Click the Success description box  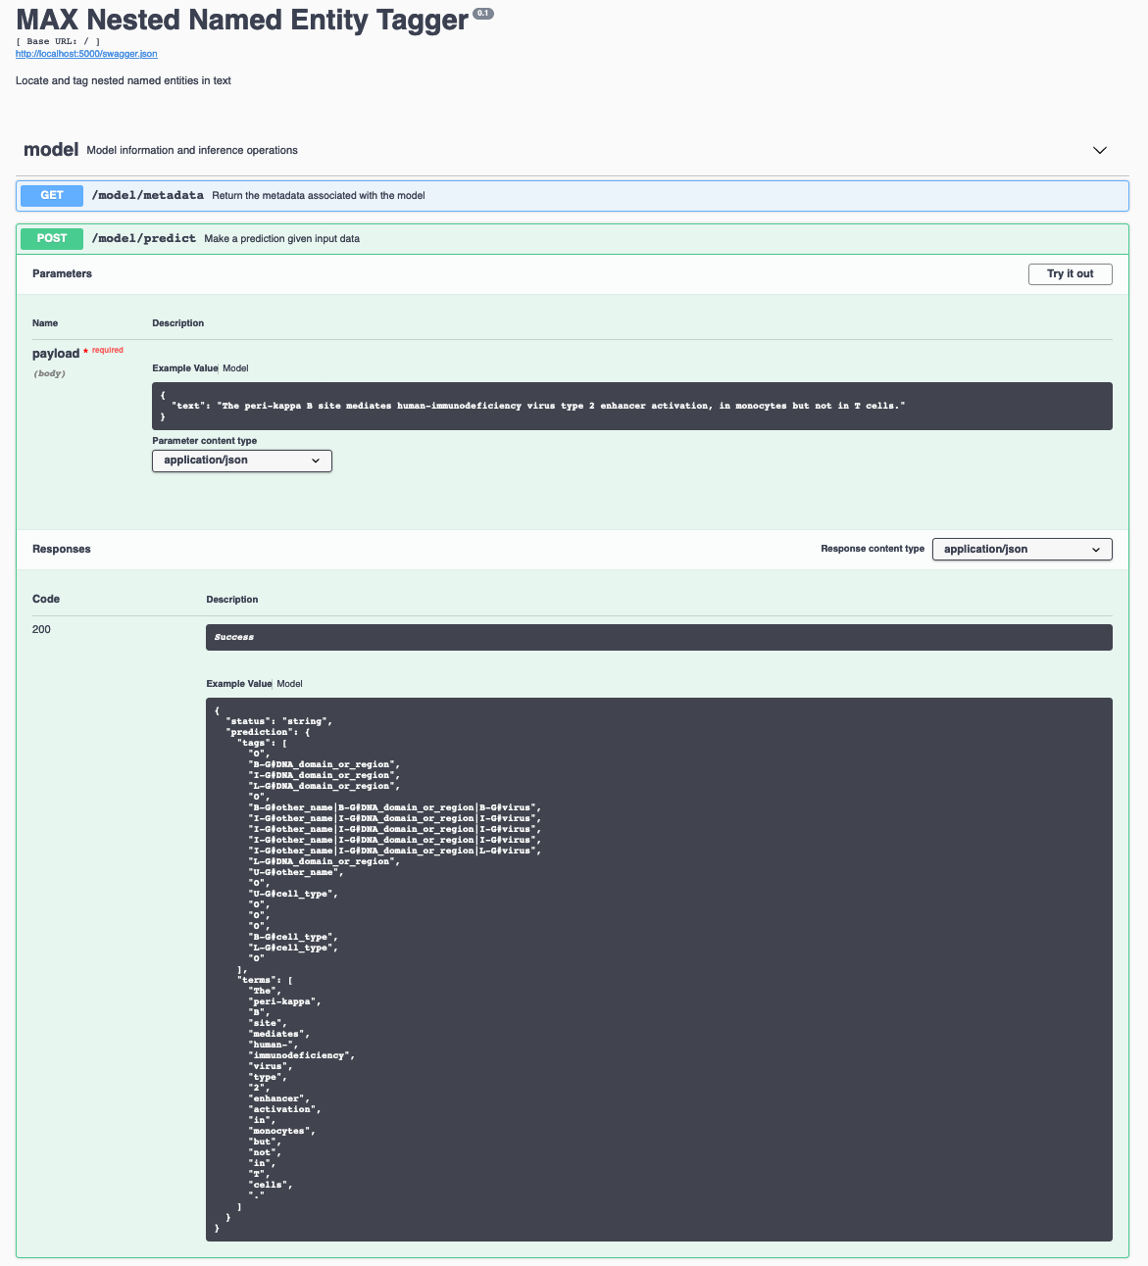coord(659,638)
